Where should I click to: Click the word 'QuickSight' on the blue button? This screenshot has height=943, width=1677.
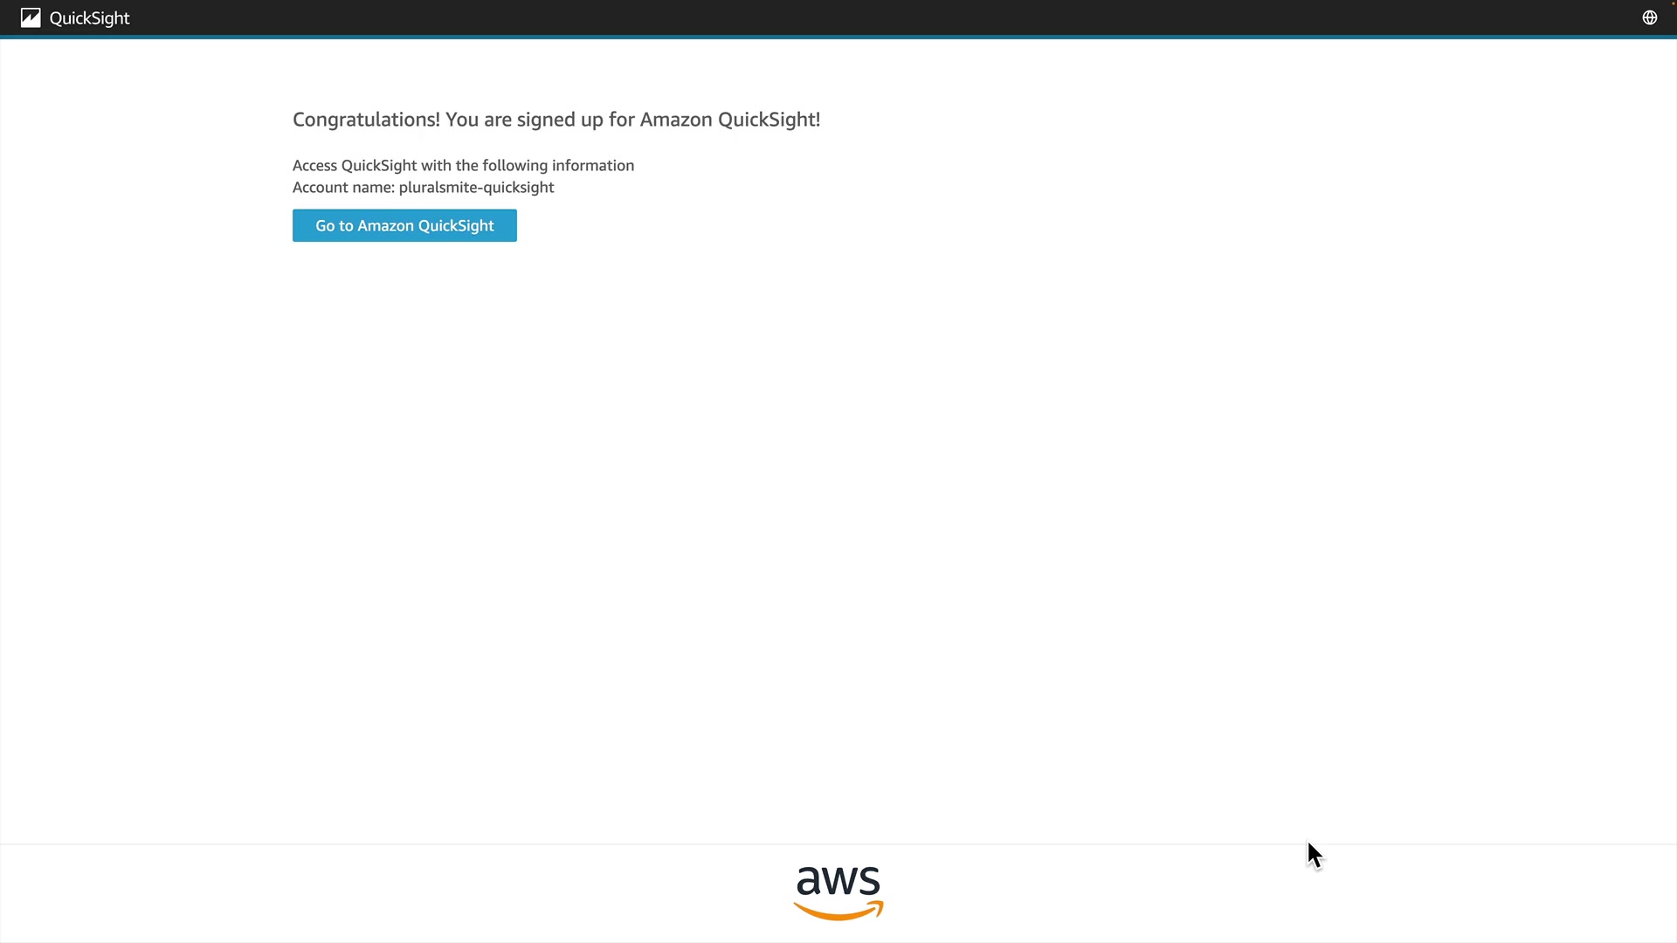456,225
